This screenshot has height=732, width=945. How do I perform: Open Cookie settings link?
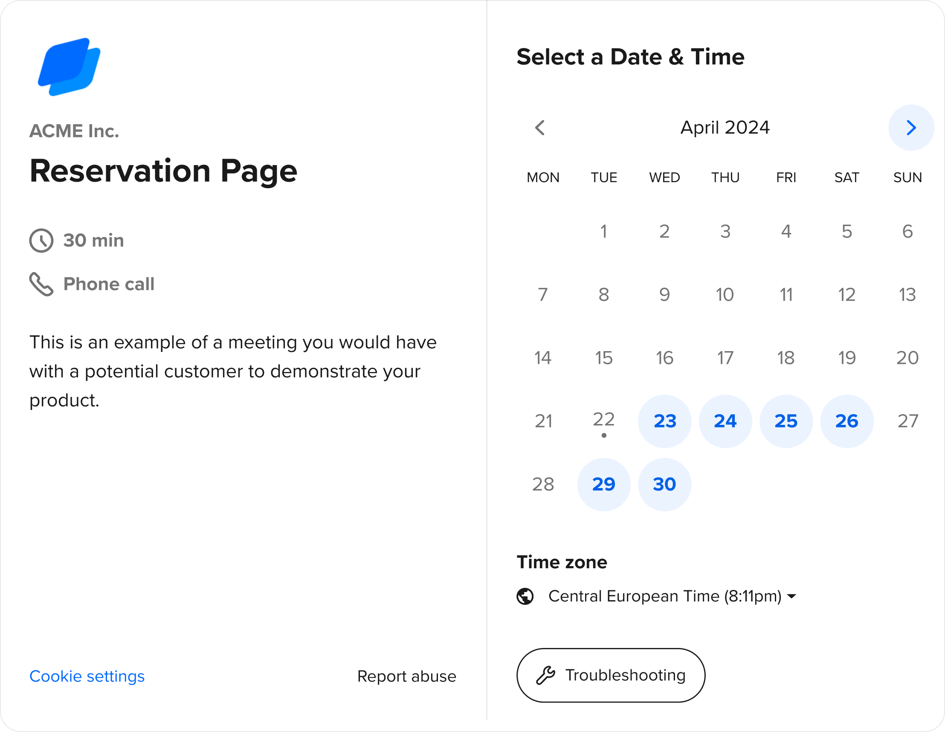click(87, 676)
